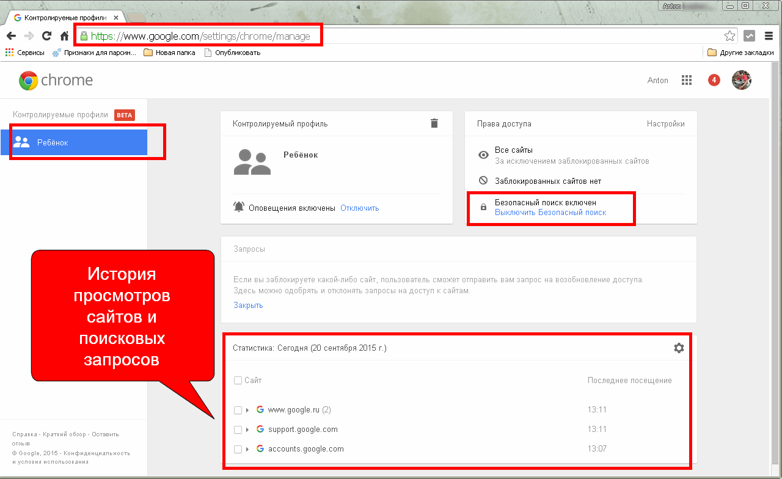Expand the support.google.com row arrow
The width and height of the screenshot is (782, 479).
pyautogui.click(x=247, y=430)
